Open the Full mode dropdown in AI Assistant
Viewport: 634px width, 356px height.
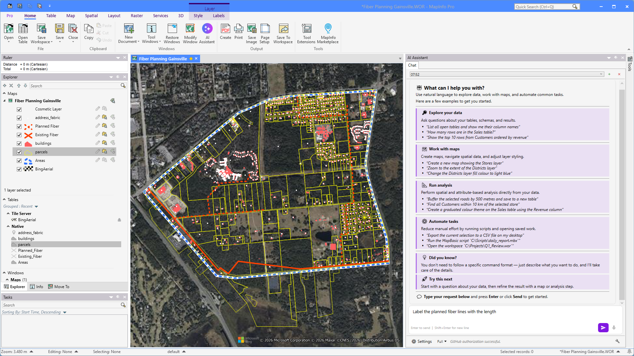442,341
